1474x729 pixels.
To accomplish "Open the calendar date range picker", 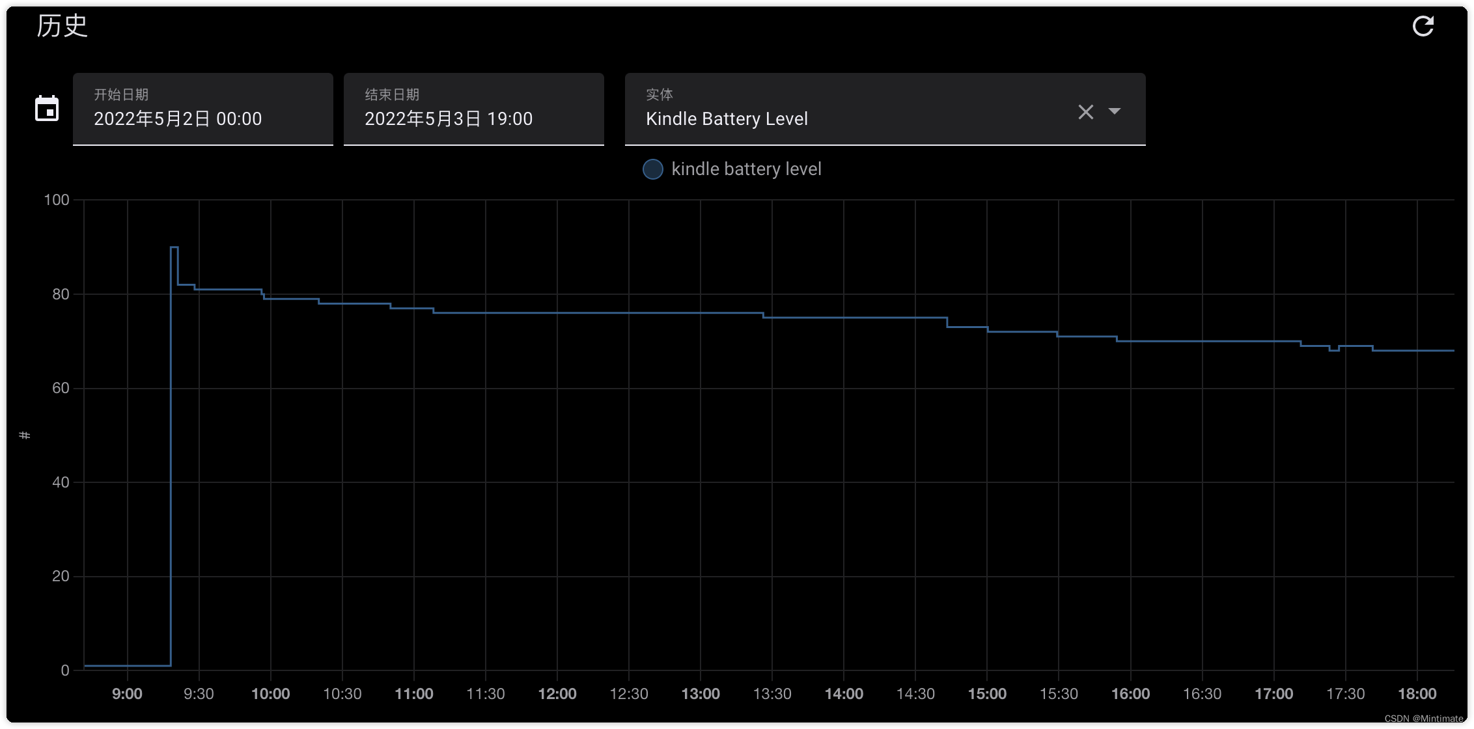I will pyautogui.click(x=47, y=109).
